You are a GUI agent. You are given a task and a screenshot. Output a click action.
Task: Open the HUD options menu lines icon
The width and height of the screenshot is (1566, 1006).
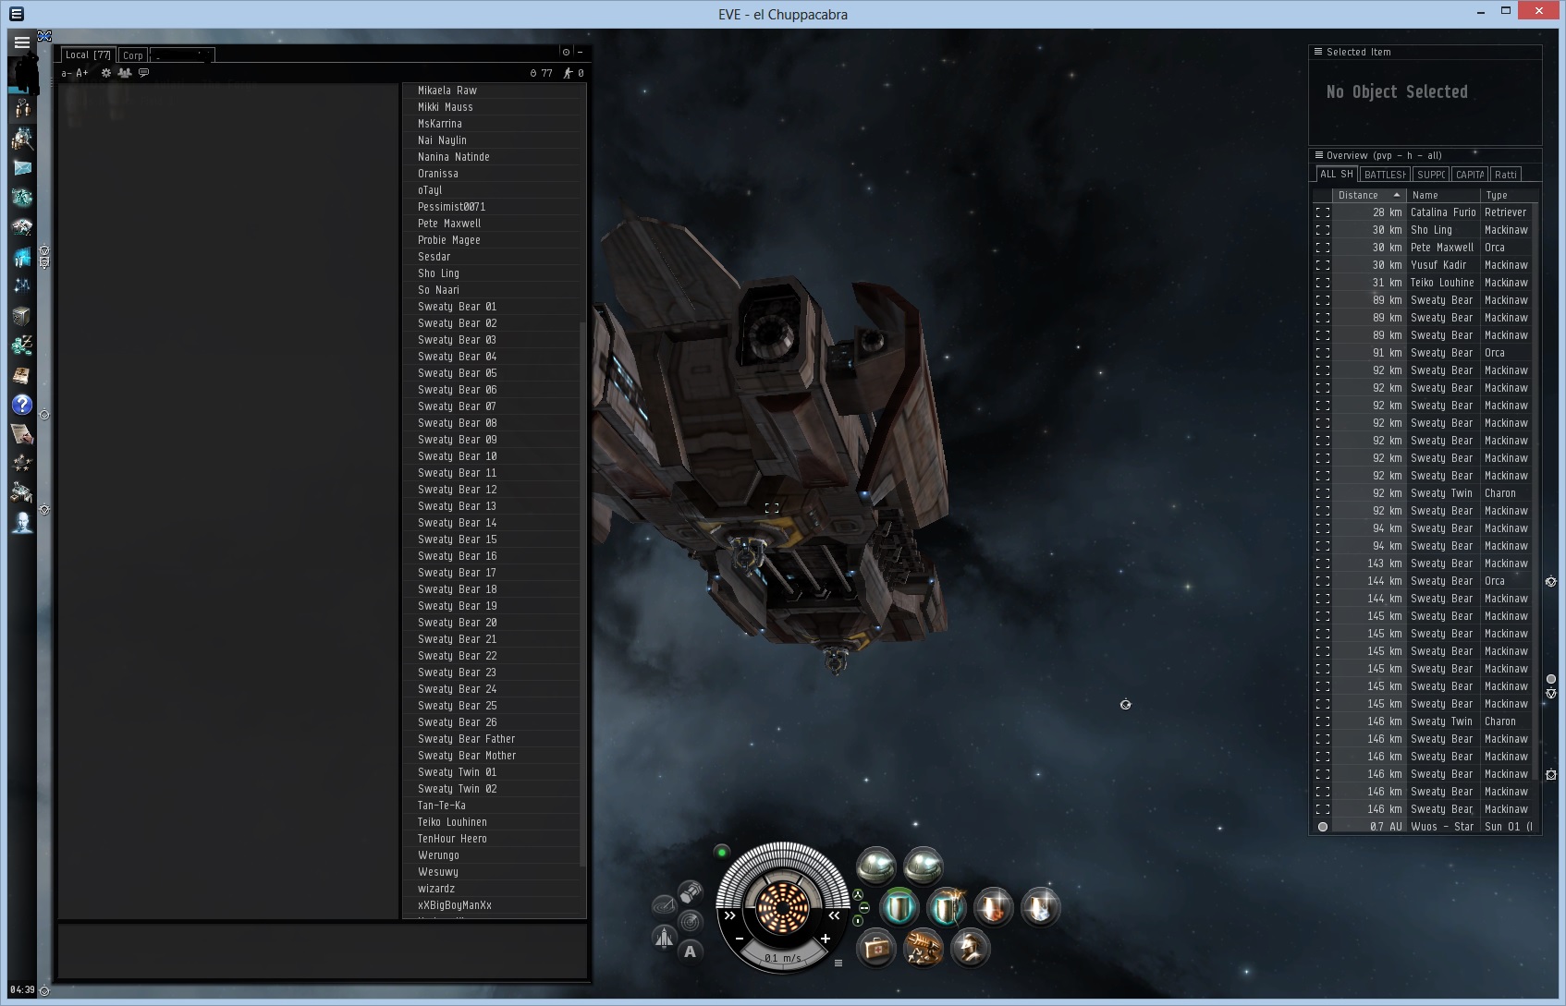point(838,963)
